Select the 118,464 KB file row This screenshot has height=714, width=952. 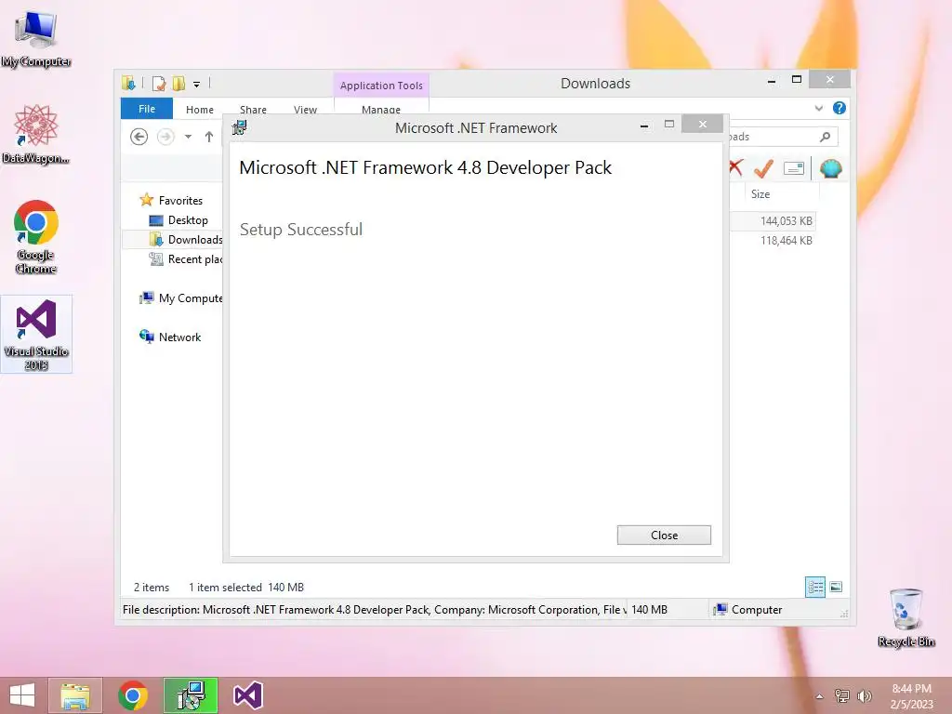pos(773,241)
